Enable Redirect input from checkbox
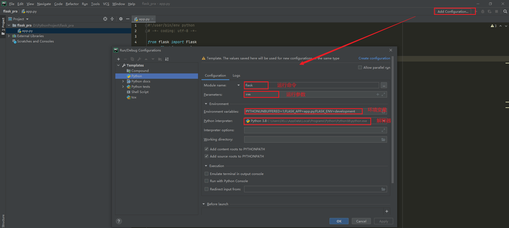The image size is (509, 228). (207, 189)
